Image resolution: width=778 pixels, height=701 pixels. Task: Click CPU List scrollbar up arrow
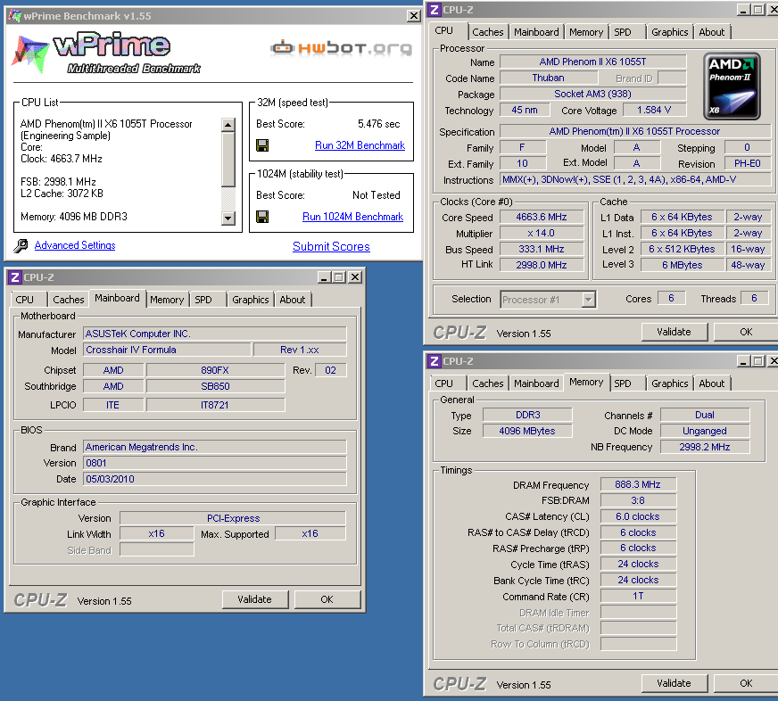[x=228, y=125]
